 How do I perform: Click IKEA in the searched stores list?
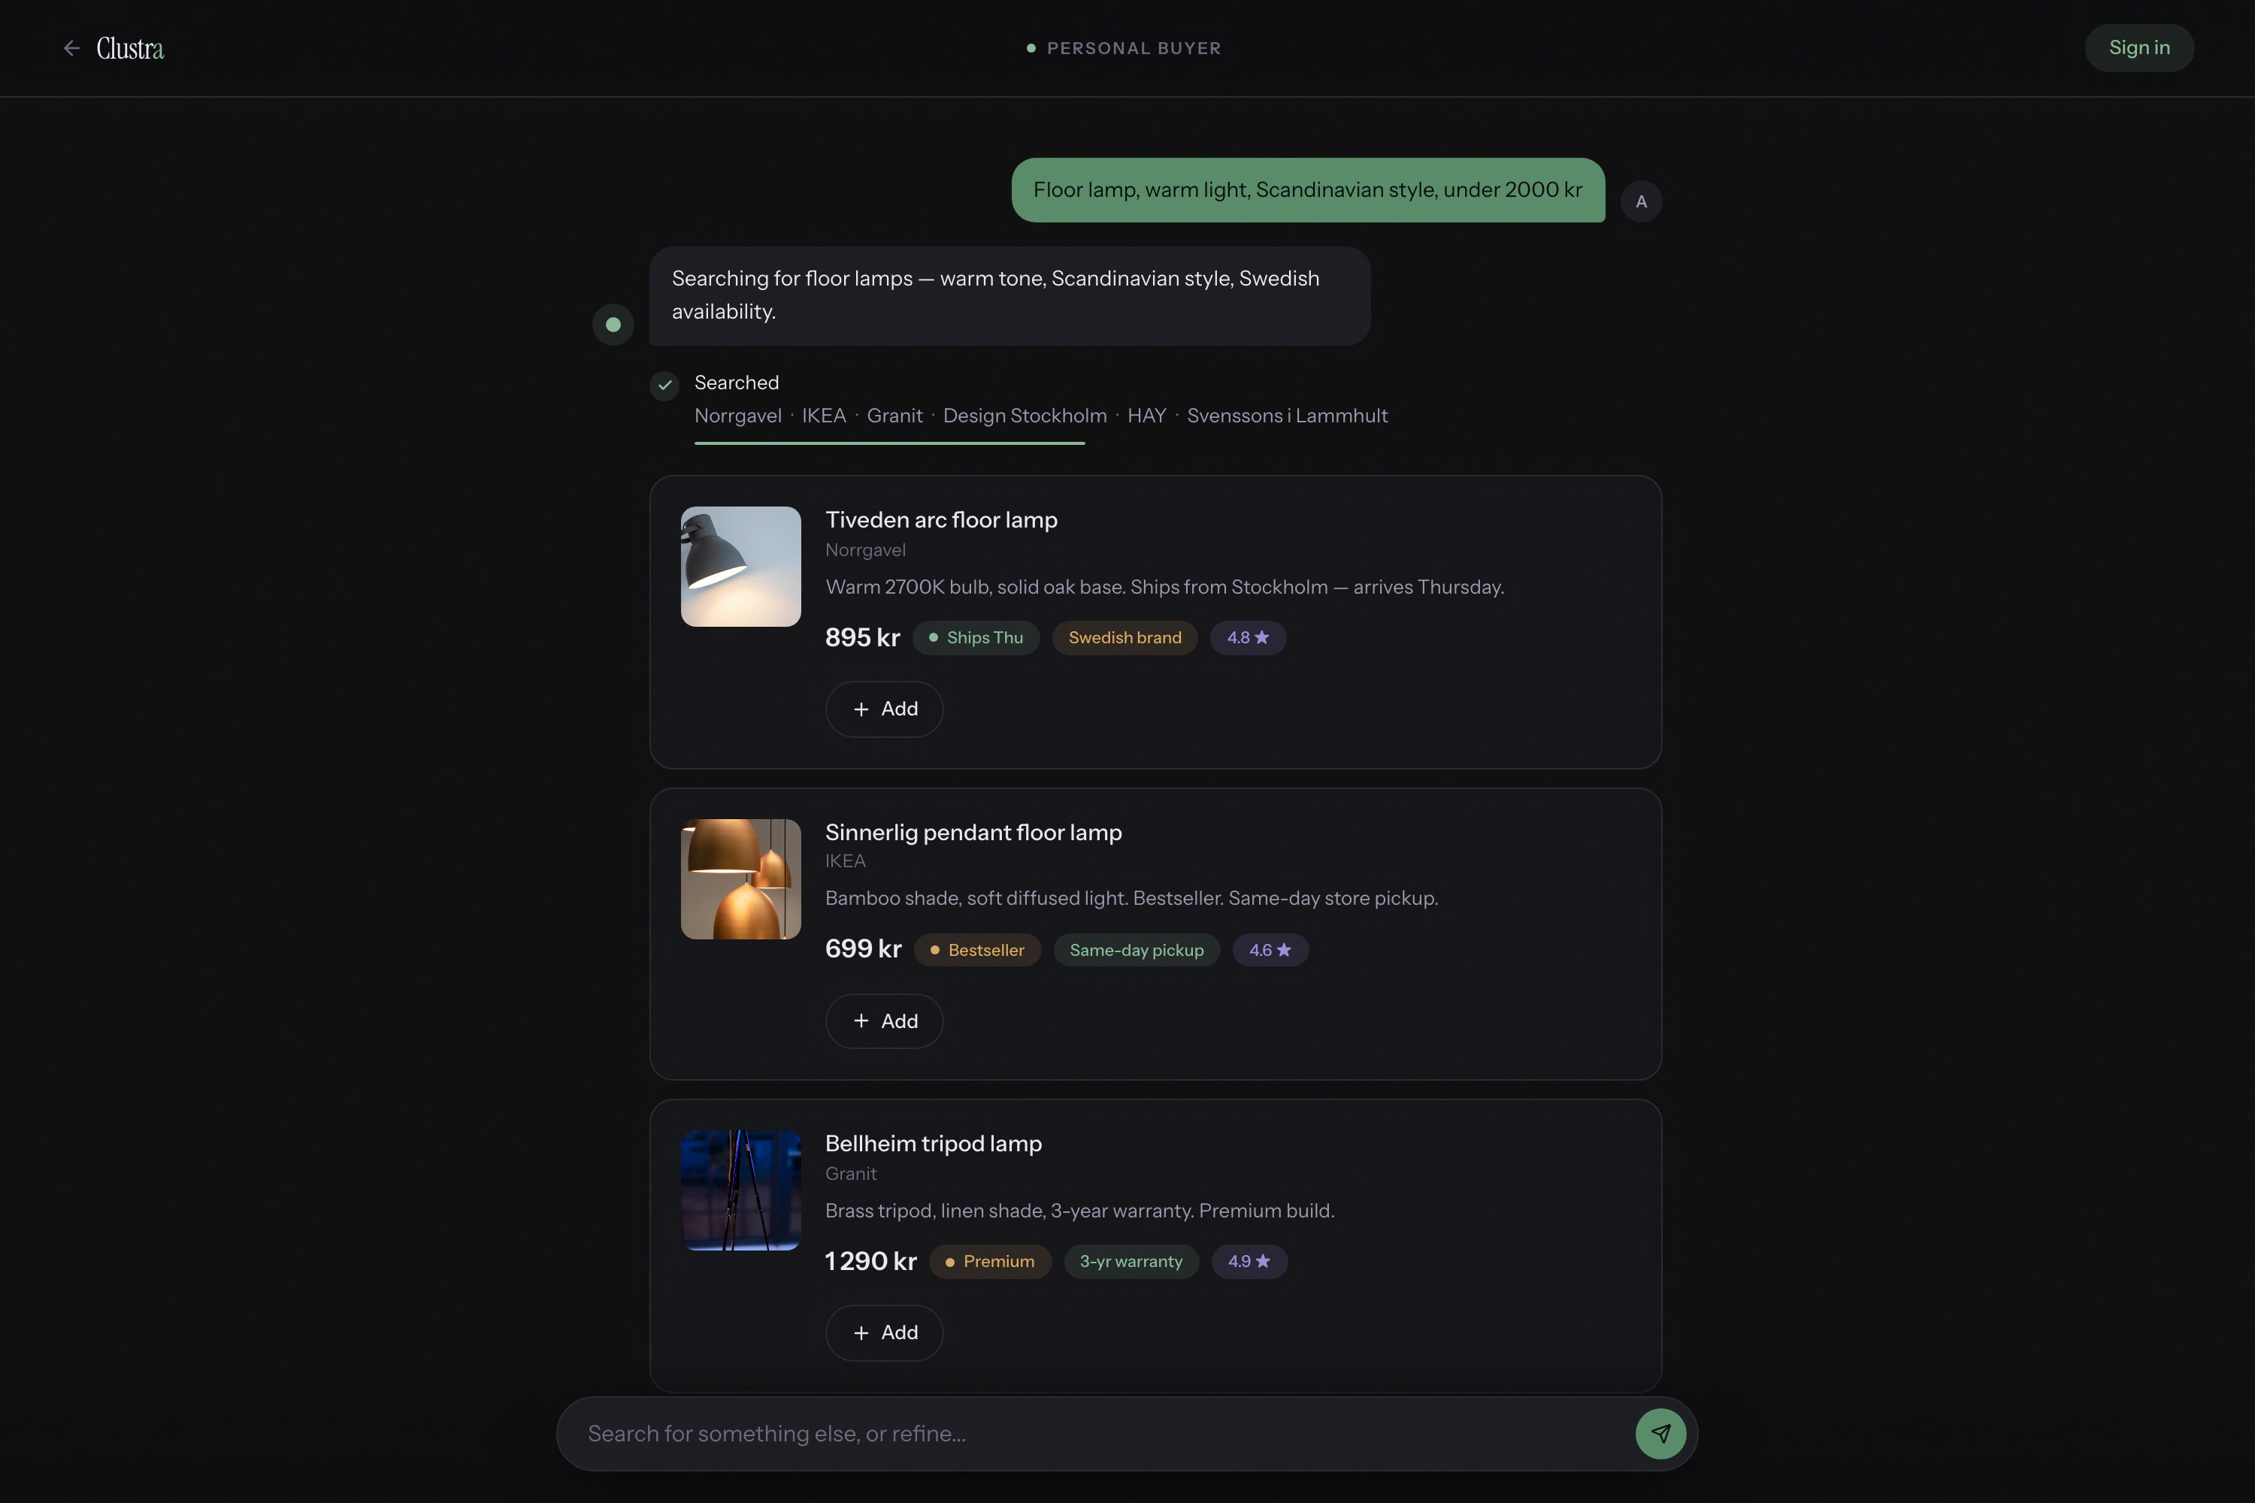[824, 415]
